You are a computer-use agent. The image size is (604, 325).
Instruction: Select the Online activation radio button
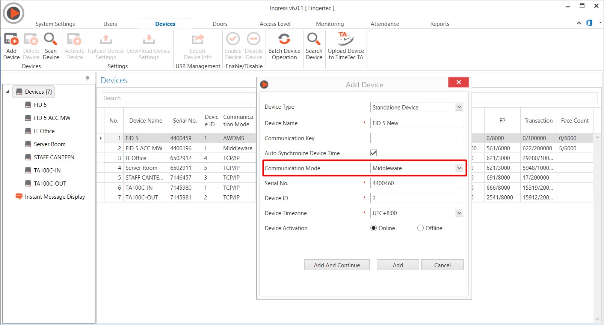coord(374,228)
